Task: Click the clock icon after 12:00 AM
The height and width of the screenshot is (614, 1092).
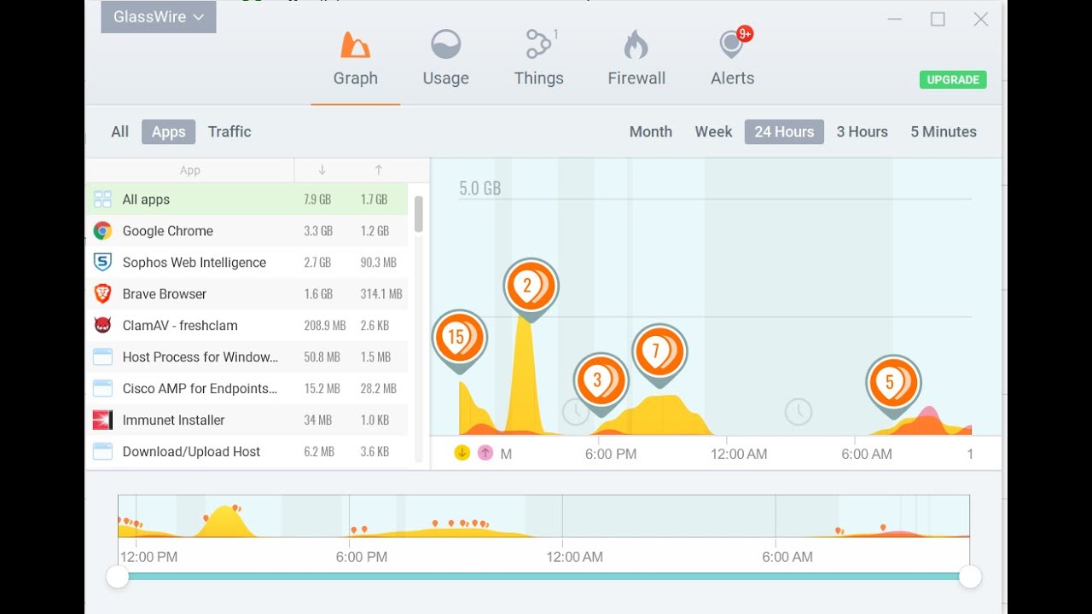Action: click(799, 412)
